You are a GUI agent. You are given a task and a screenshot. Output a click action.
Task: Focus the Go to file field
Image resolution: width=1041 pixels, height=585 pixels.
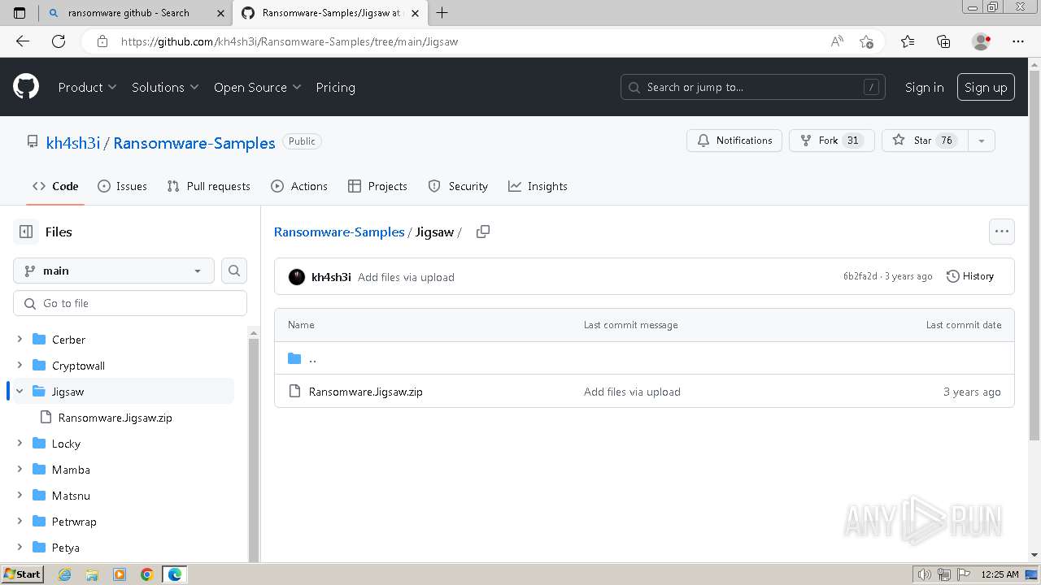[x=130, y=303]
